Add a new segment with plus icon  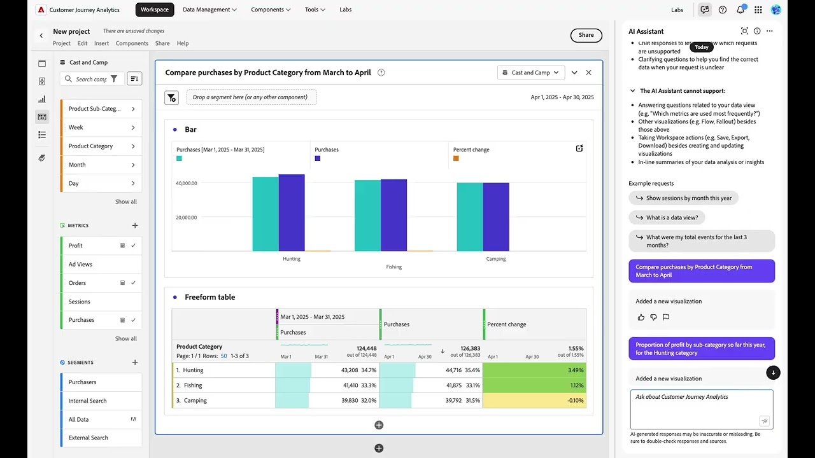[135, 363]
